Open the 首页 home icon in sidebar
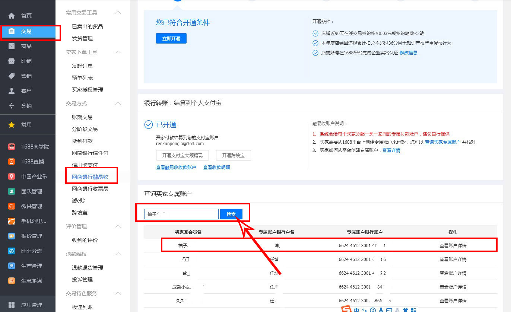This screenshot has width=511, height=312. point(12,16)
